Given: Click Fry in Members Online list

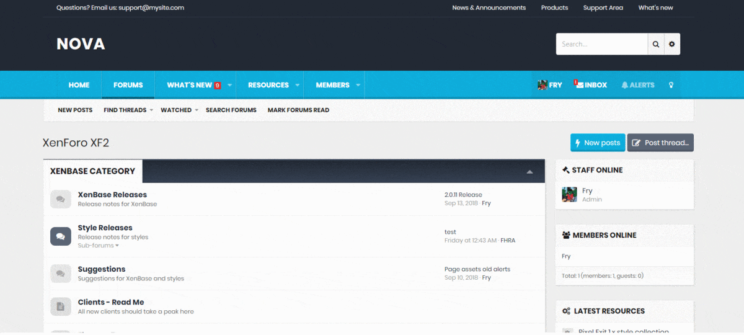Looking at the screenshot, I should 566,256.
